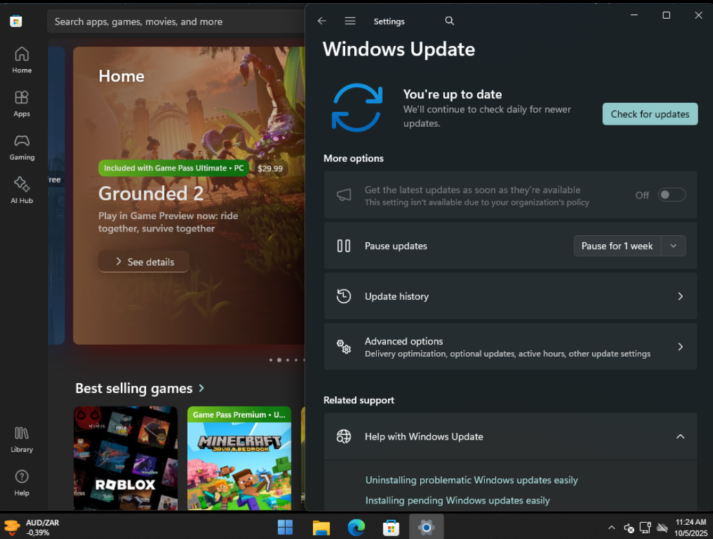Click the Help with Windows Update globe icon
Screen dimensions: 713x539
point(344,436)
